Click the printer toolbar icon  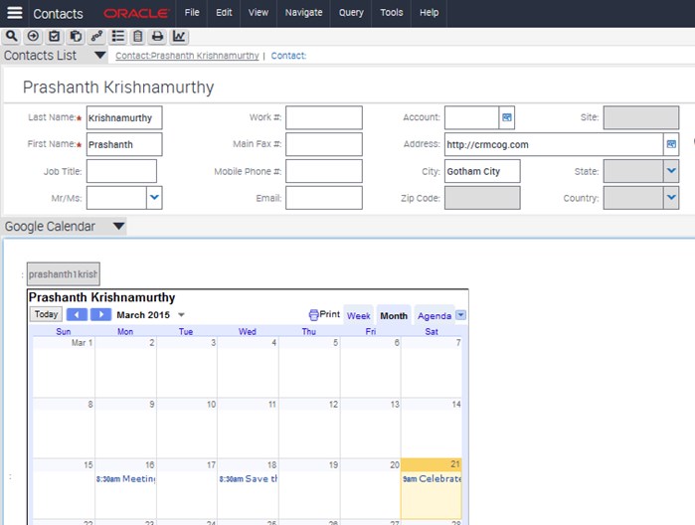point(157,37)
